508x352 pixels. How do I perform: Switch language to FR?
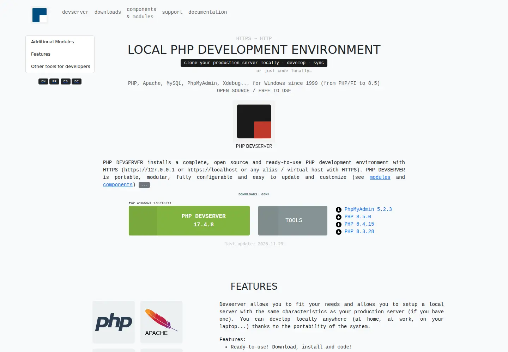coord(54,81)
